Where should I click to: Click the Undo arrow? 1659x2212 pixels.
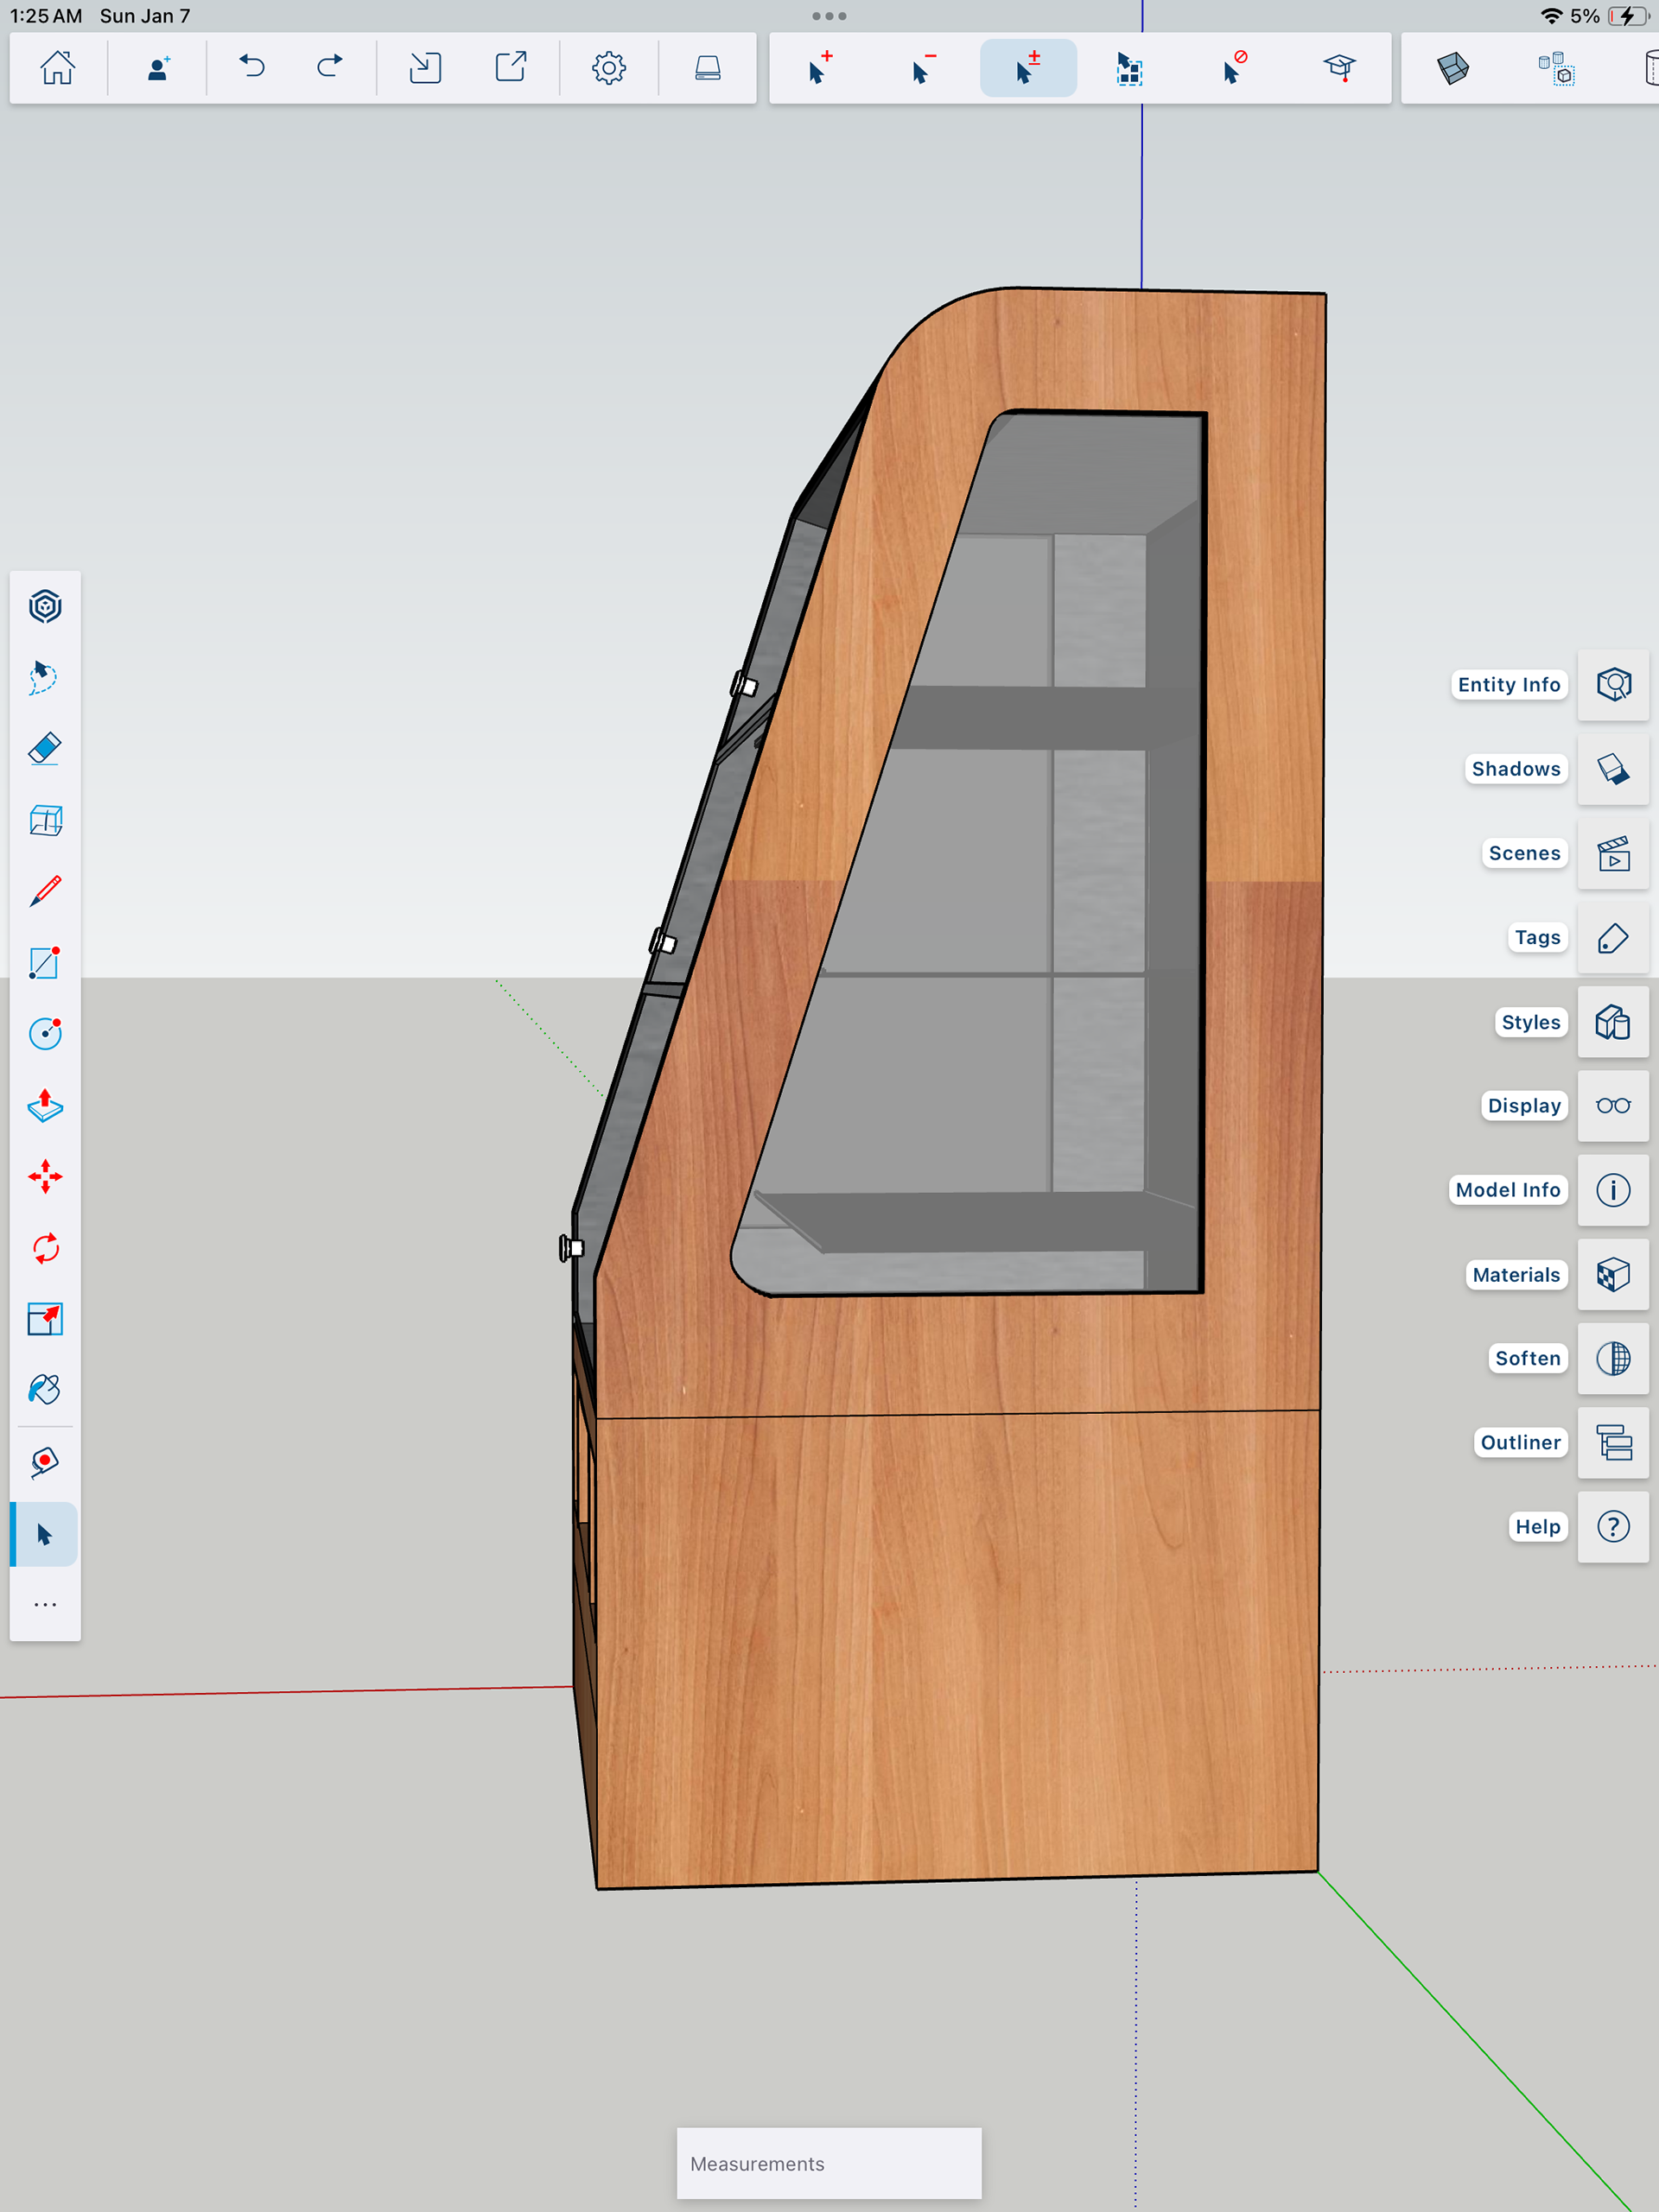[x=252, y=68]
